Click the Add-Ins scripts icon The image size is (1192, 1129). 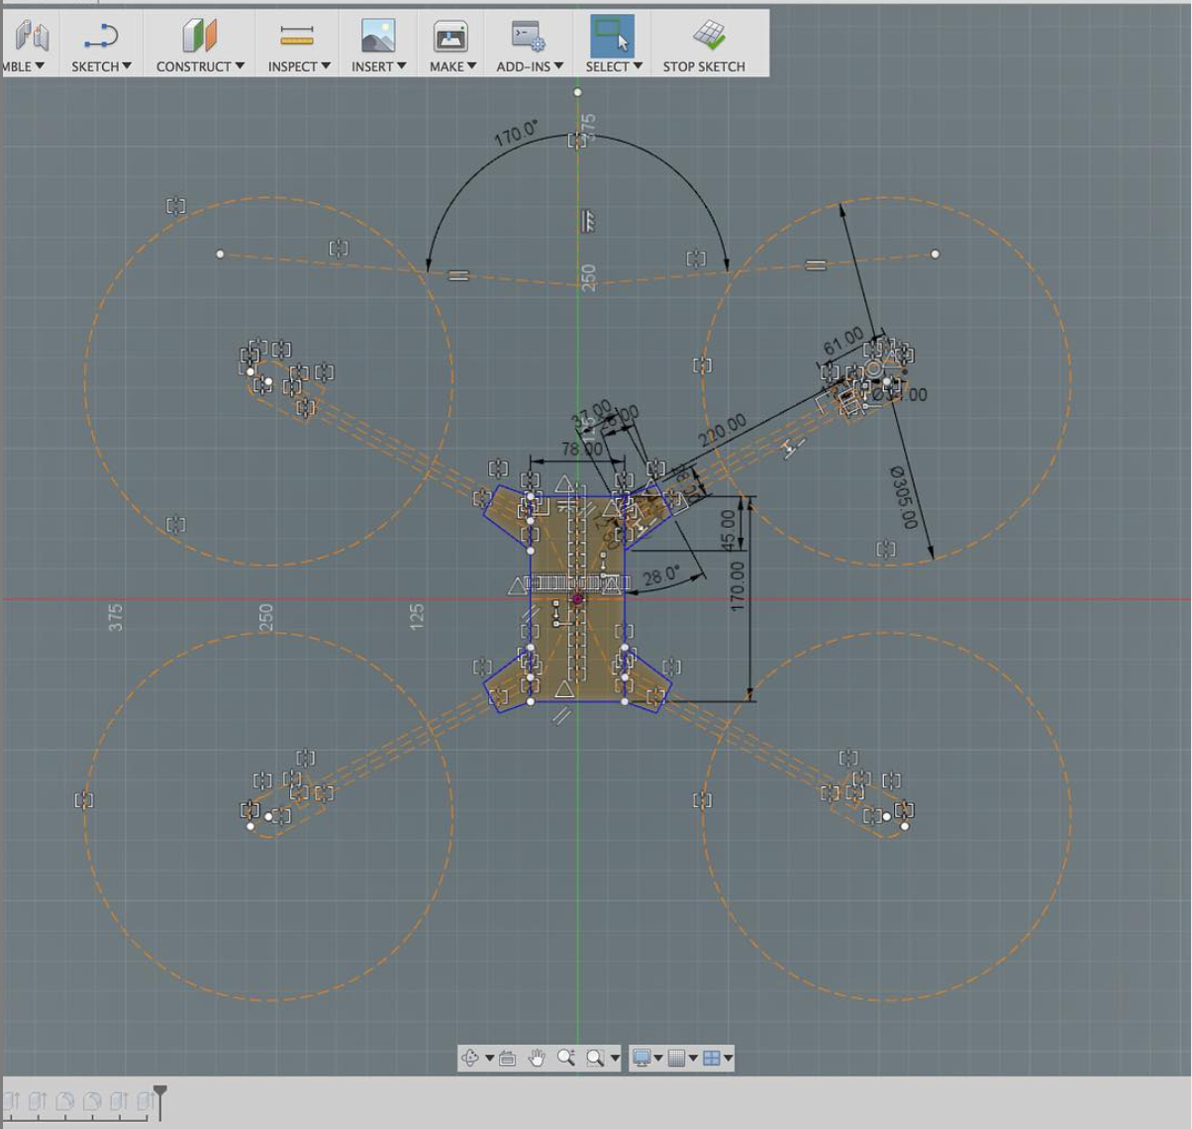tap(529, 37)
